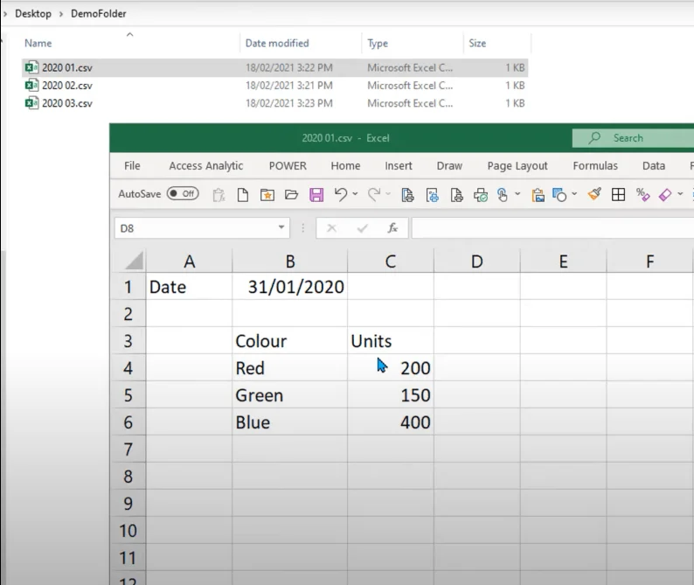Click the cell with value 400
Image resolution: width=694 pixels, height=585 pixels.
391,421
